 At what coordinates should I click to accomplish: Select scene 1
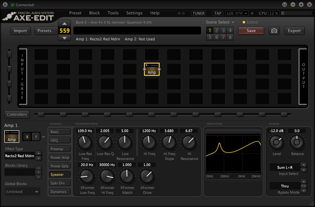point(210,30)
